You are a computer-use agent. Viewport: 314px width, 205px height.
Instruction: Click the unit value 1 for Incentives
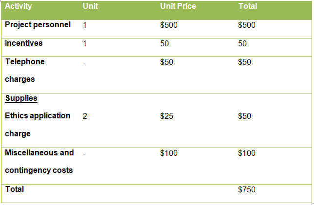tap(85, 44)
